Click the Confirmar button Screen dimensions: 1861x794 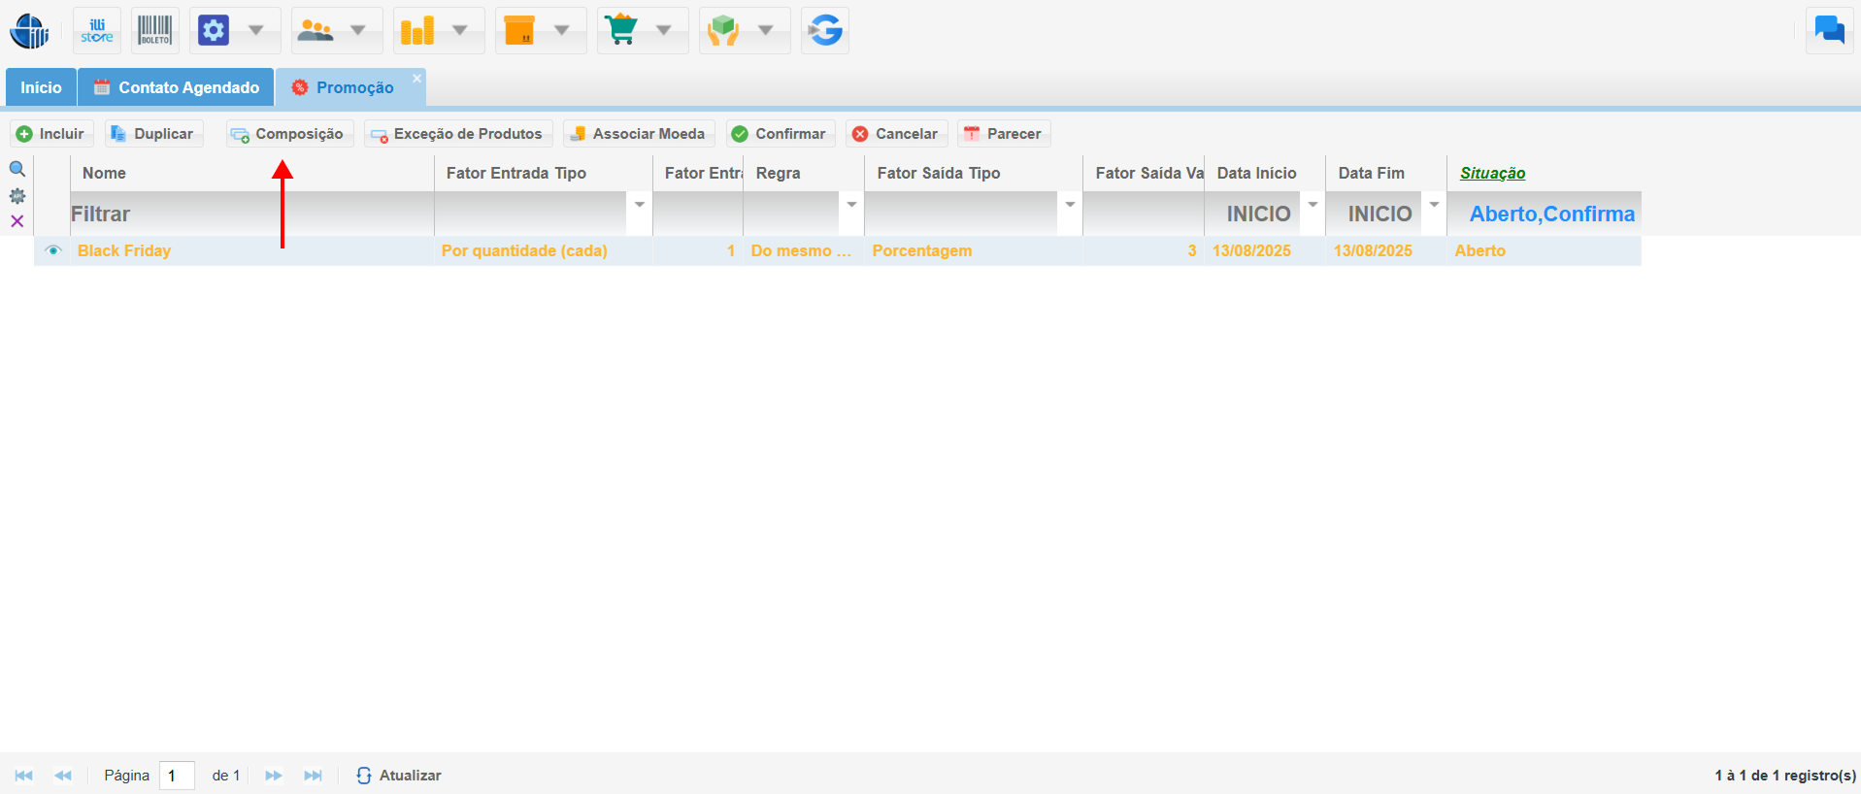[780, 134]
